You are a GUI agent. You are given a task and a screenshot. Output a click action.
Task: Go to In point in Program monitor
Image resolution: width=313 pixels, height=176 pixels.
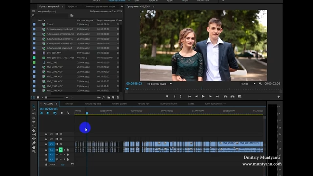pos(190,96)
